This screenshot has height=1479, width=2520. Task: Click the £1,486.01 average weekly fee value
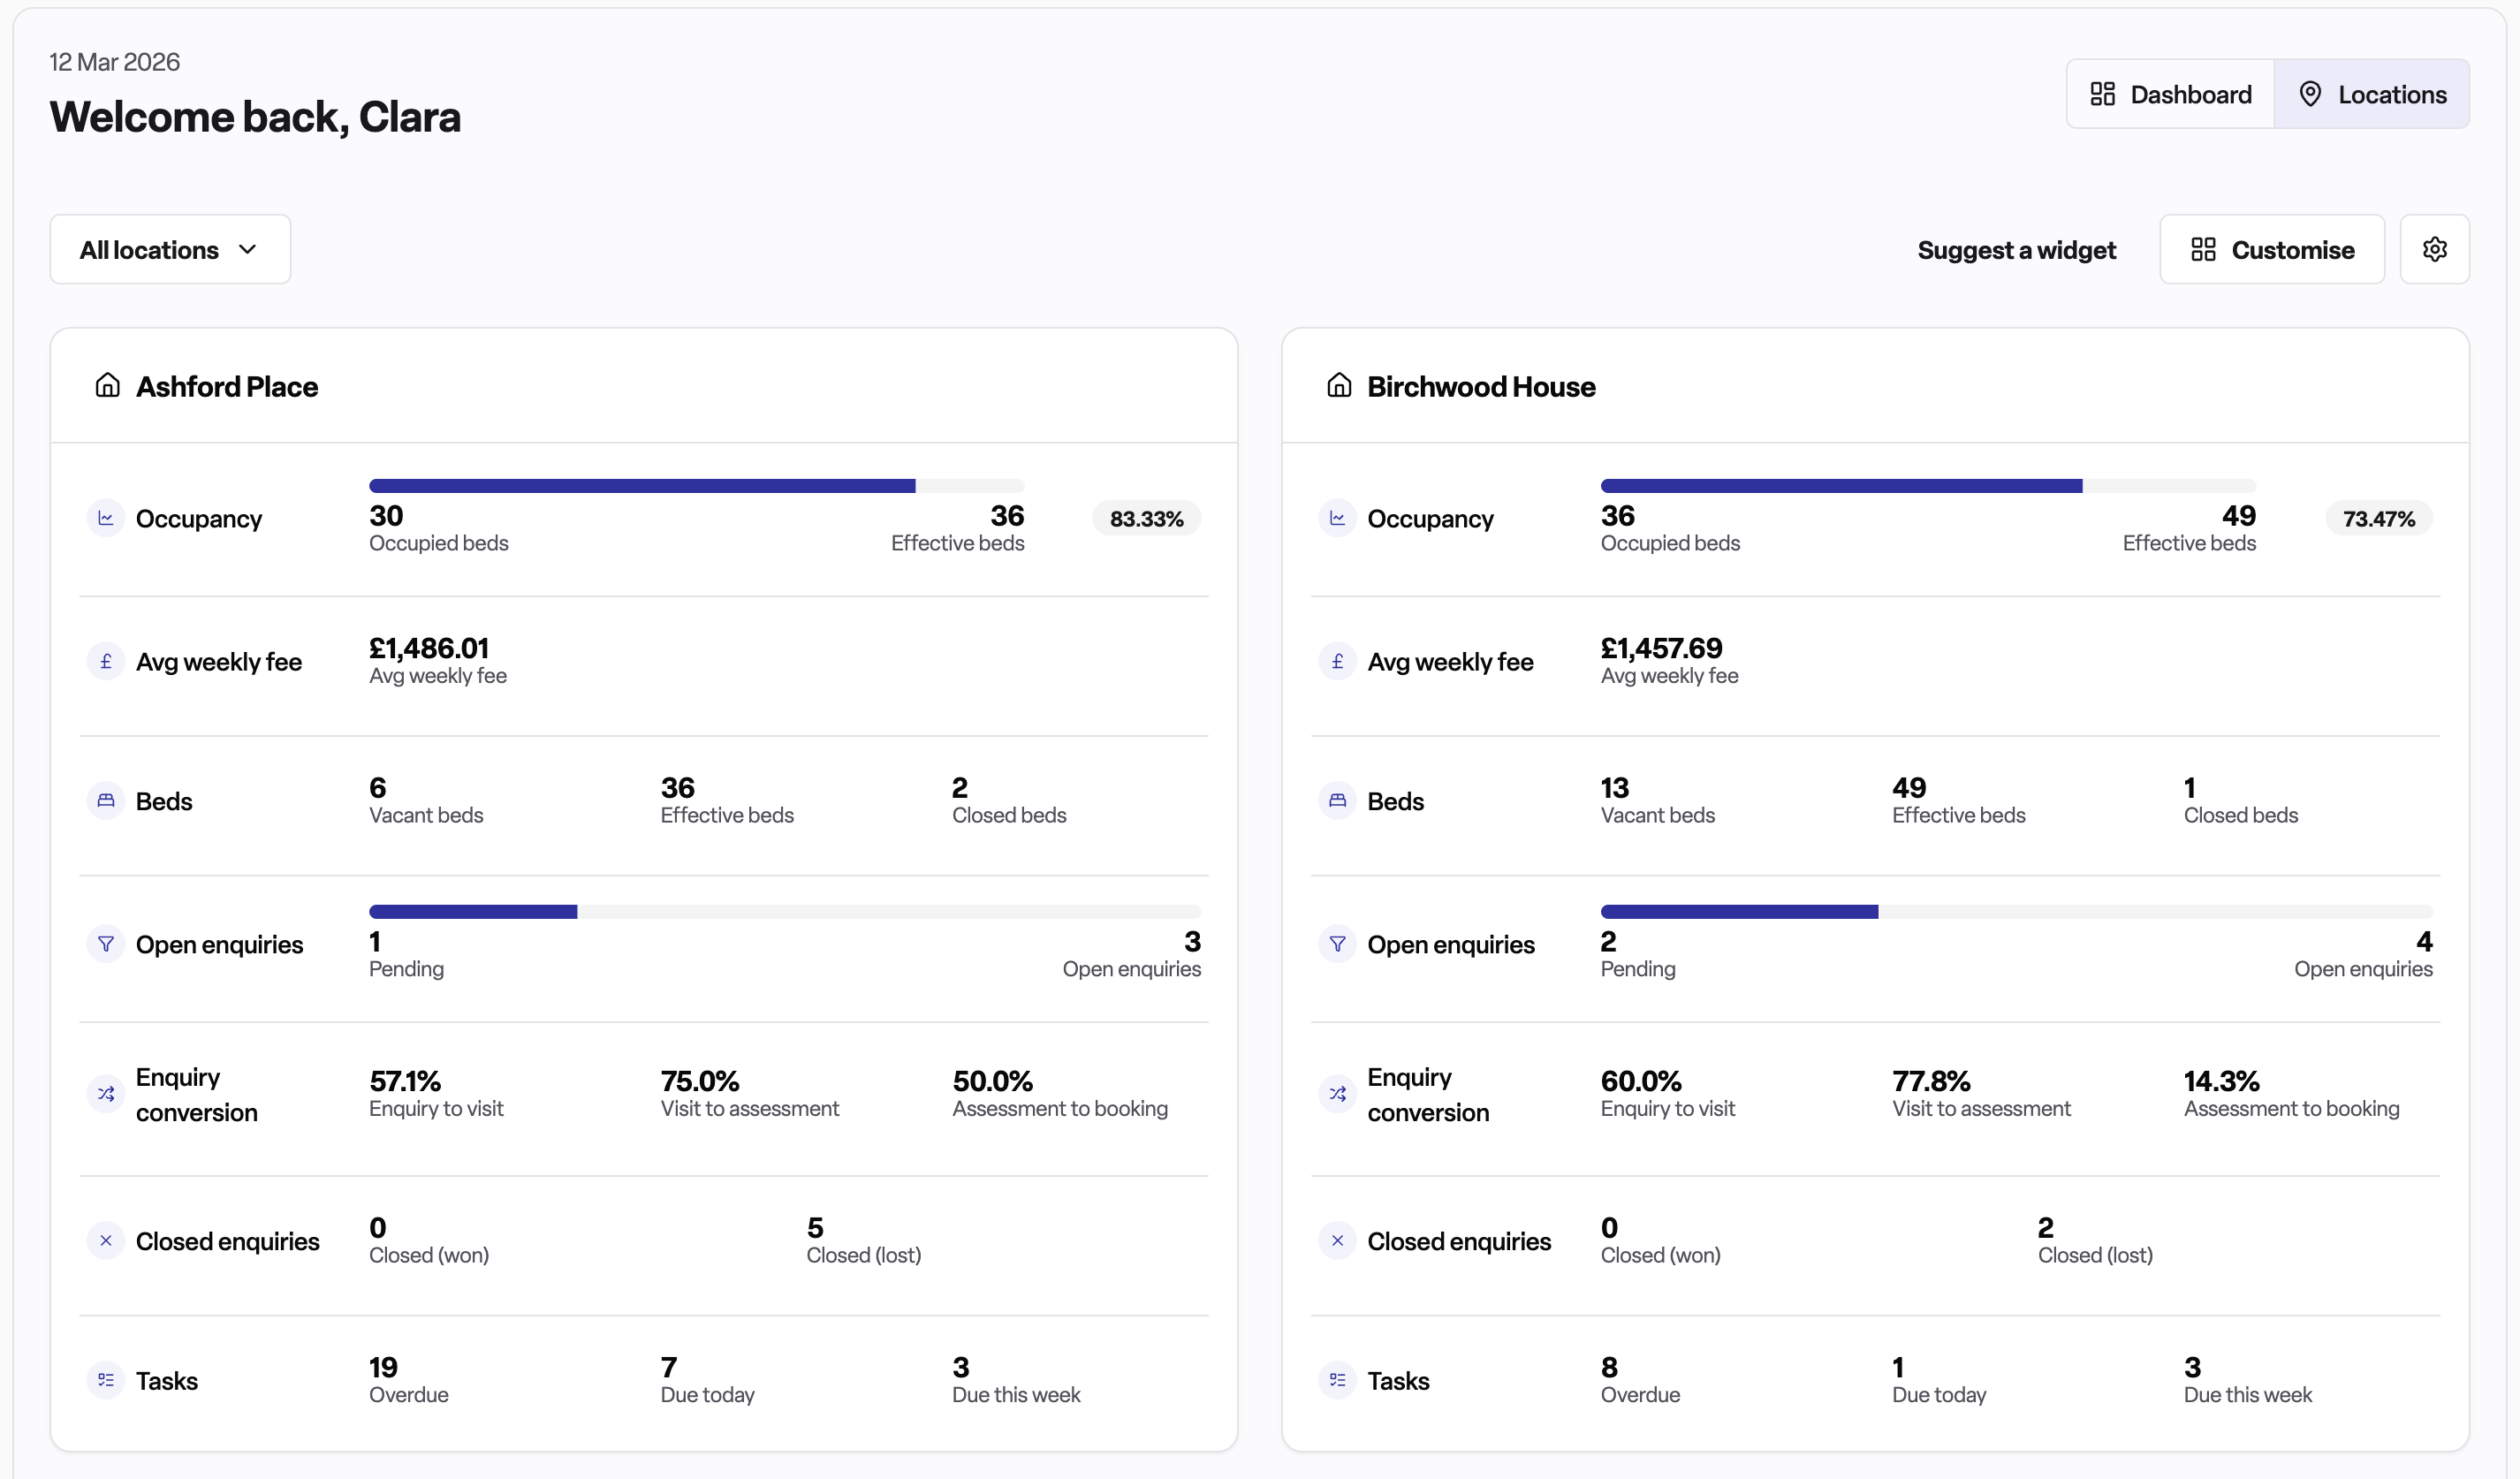click(429, 648)
